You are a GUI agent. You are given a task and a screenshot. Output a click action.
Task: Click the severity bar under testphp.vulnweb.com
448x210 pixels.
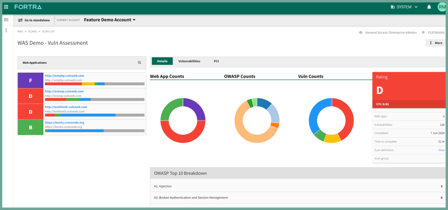[95, 84]
